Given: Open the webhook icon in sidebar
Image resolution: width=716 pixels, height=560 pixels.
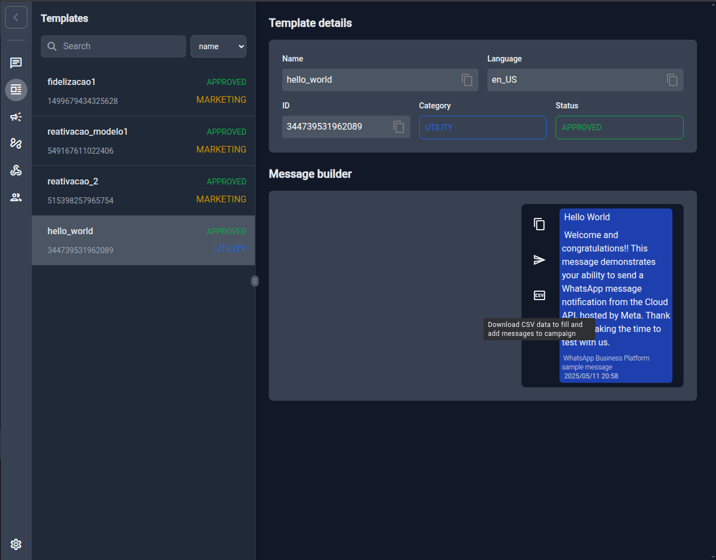Looking at the screenshot, I should coord(16,170).
